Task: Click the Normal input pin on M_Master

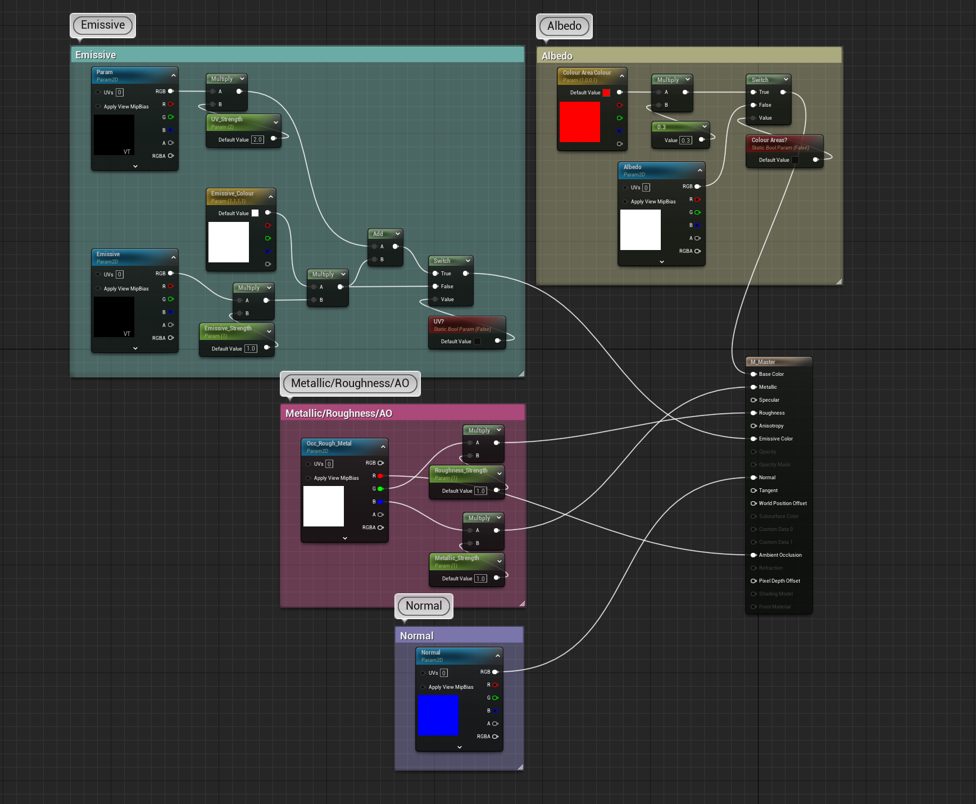Action: pyautogui.click(x=753, y=478)
